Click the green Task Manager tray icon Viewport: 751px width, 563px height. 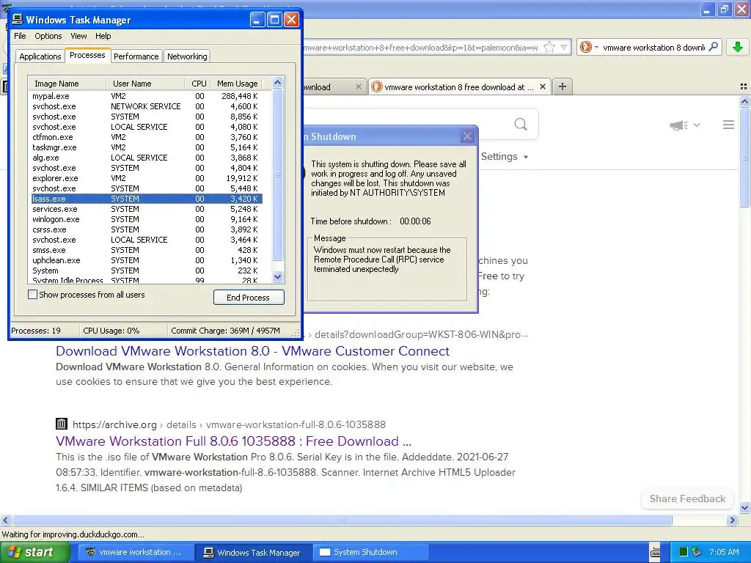pyautogui.click(x=684, y=552)
